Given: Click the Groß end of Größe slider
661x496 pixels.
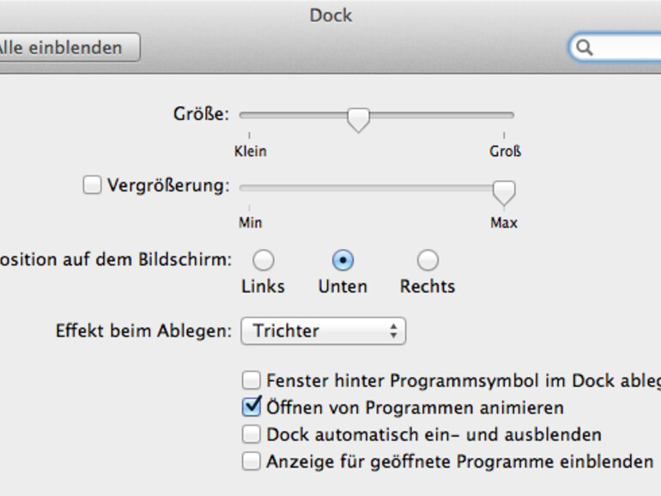Looking at the screenshot, I should tap(504, 115).
